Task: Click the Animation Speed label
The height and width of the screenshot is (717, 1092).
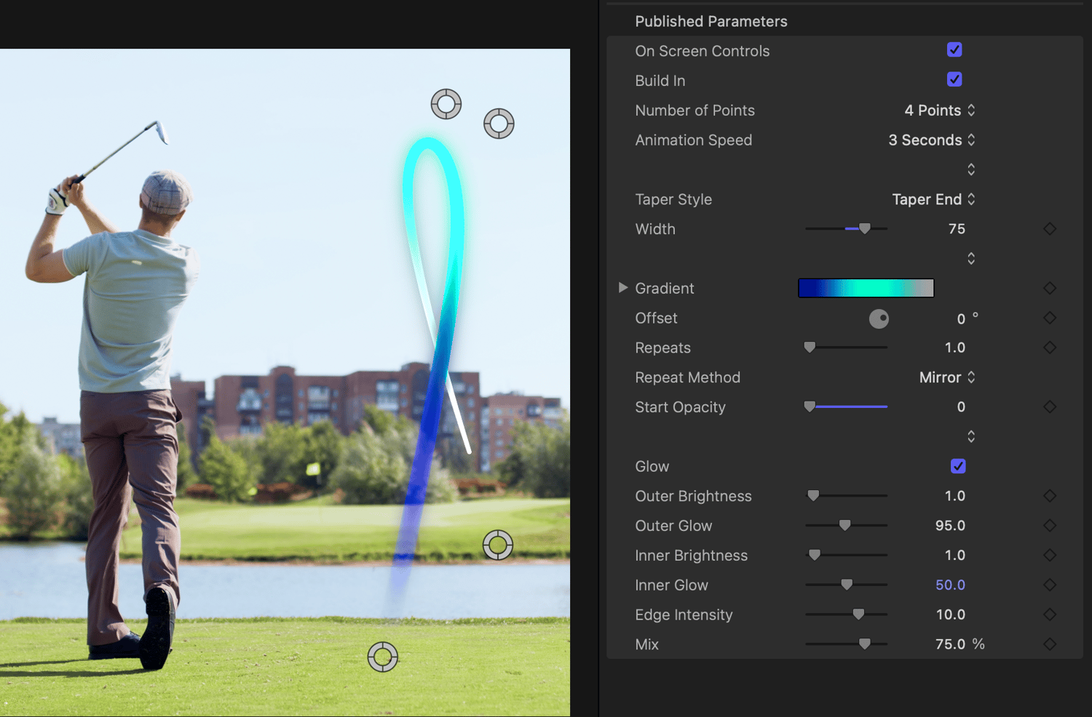Action: tap(694, 140)
